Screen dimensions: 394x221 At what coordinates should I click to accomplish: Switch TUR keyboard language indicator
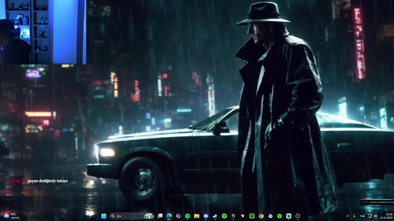(x=362, y=216)
